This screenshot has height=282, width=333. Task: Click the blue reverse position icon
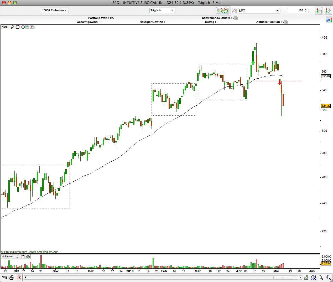point(329,20)
